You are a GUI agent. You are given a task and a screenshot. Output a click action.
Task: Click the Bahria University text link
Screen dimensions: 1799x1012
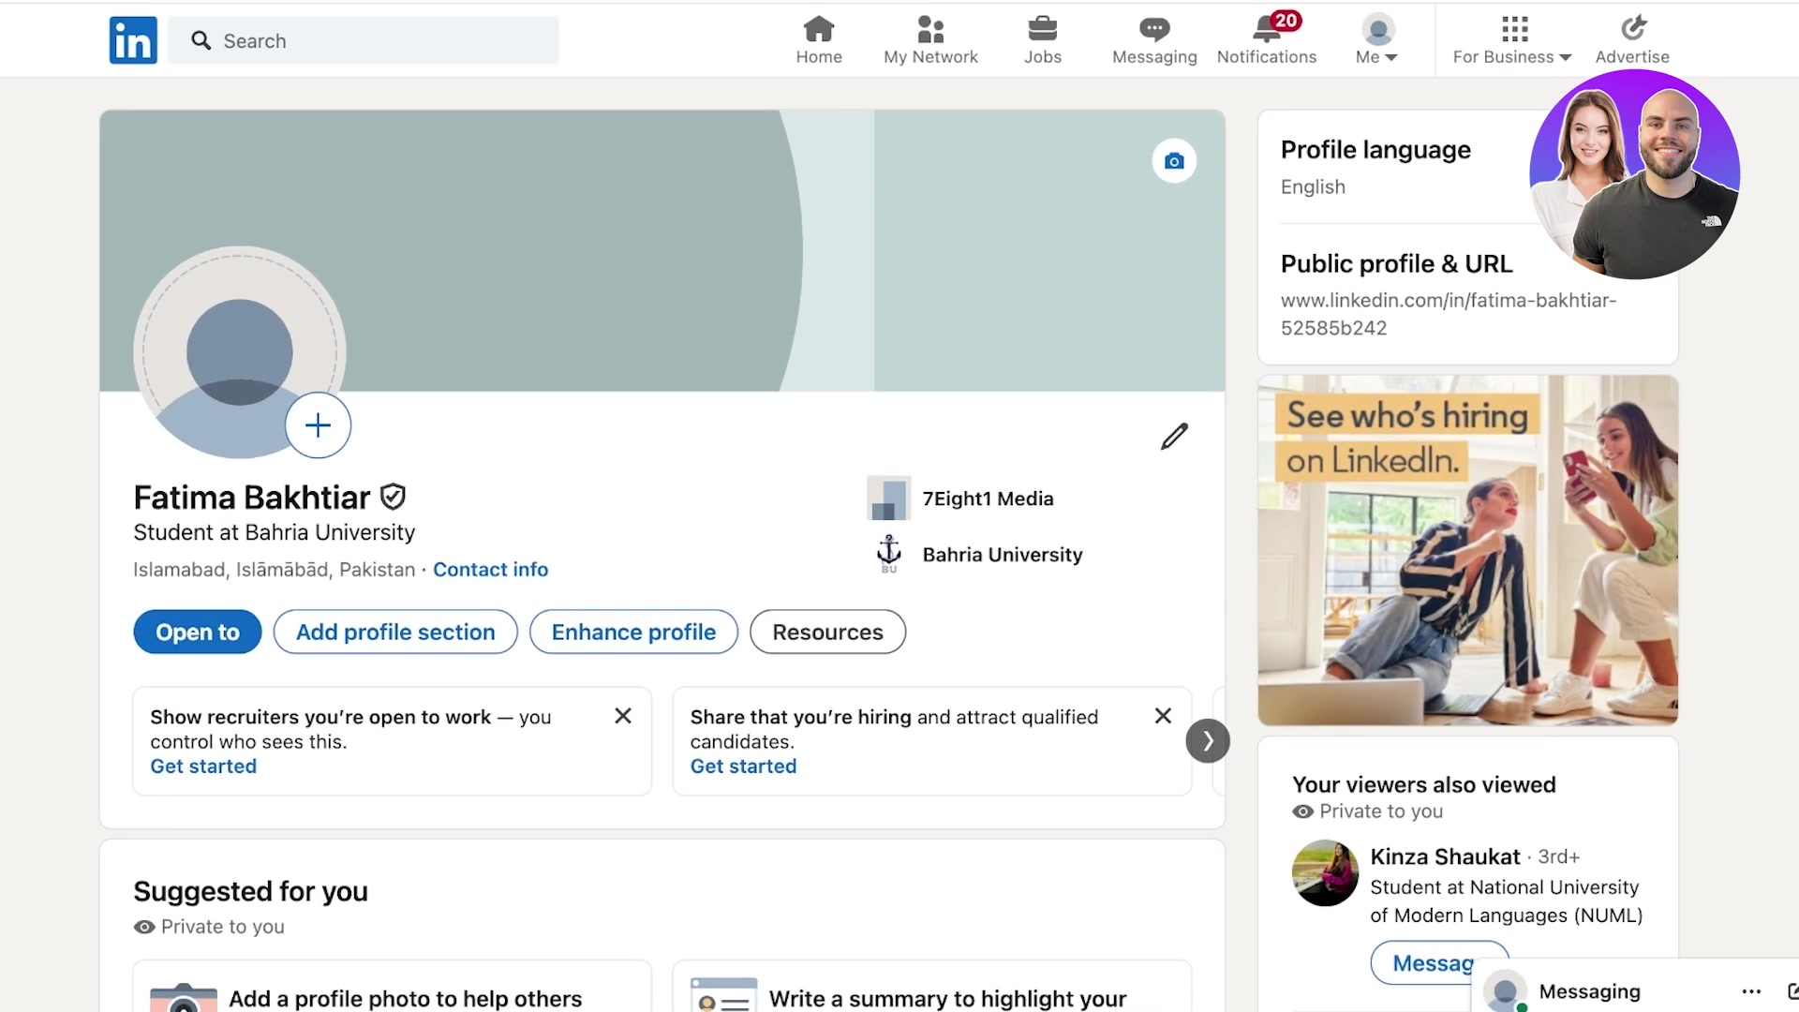[x=1002, y=555]
